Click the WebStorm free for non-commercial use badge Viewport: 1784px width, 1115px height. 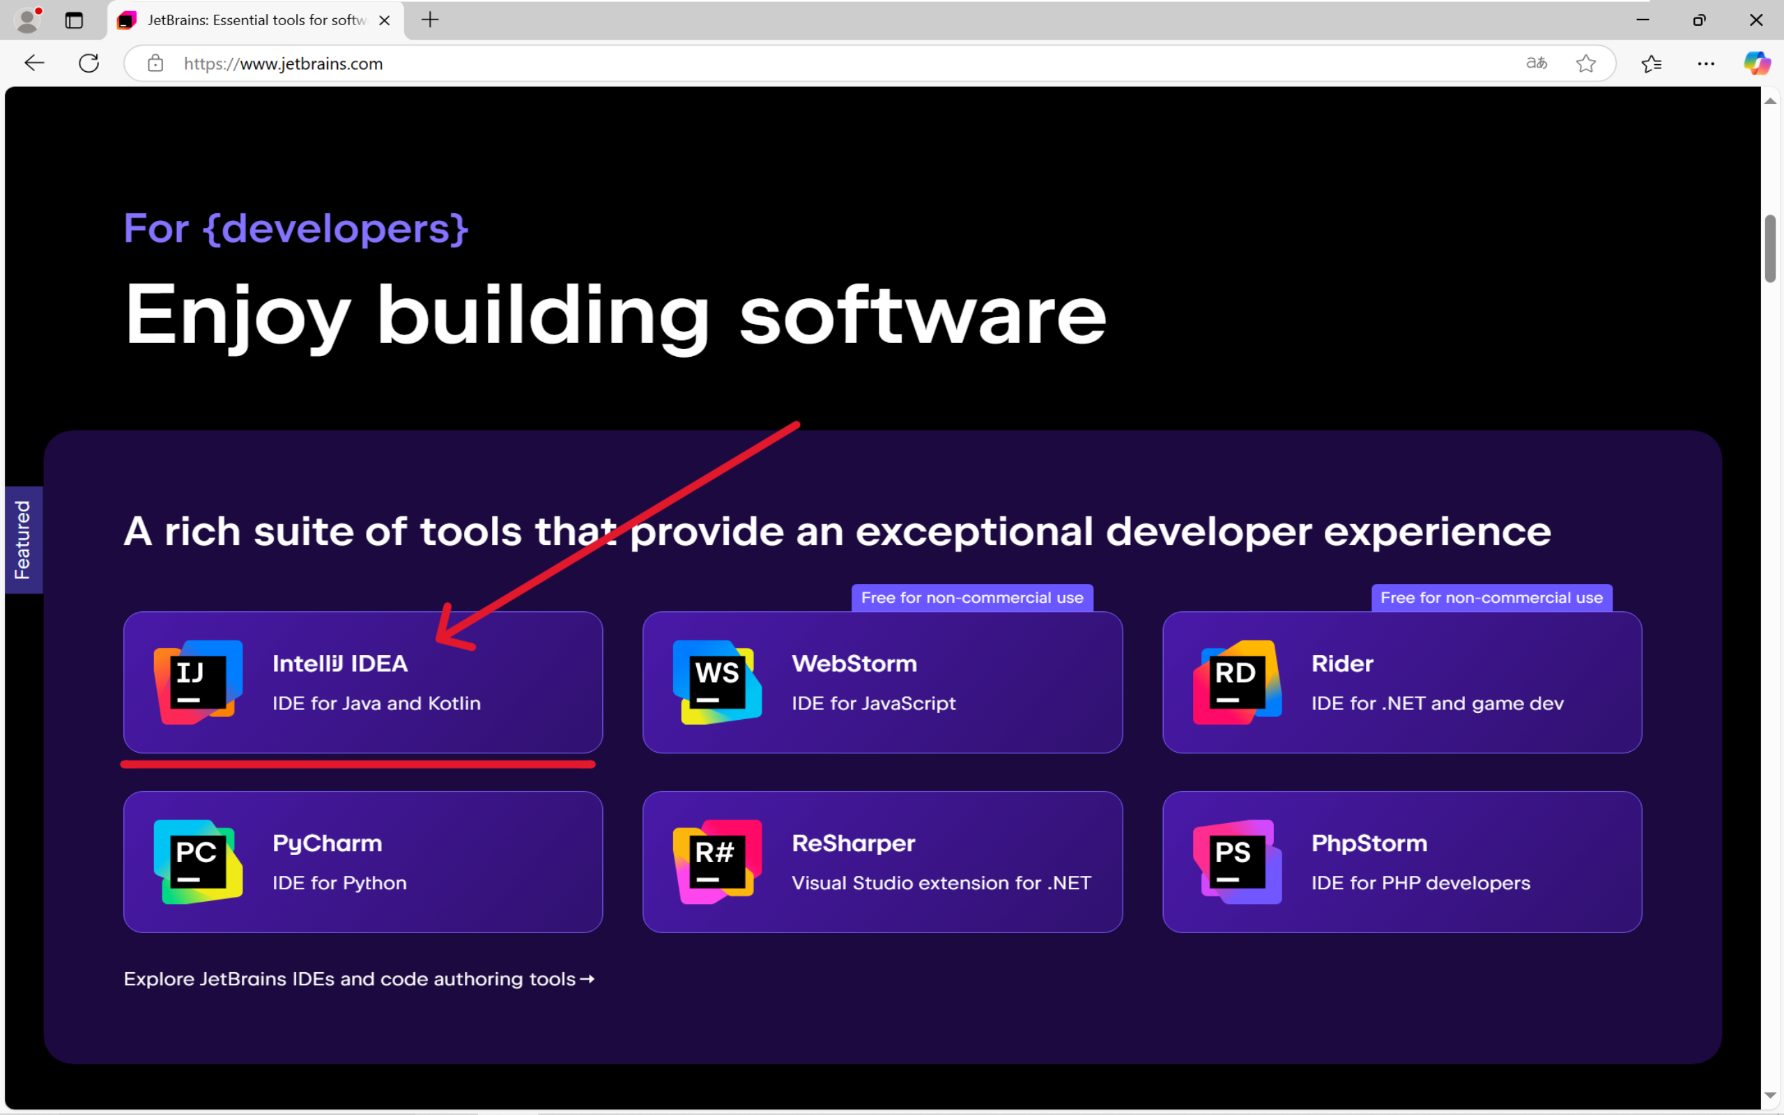click(972, 597)
